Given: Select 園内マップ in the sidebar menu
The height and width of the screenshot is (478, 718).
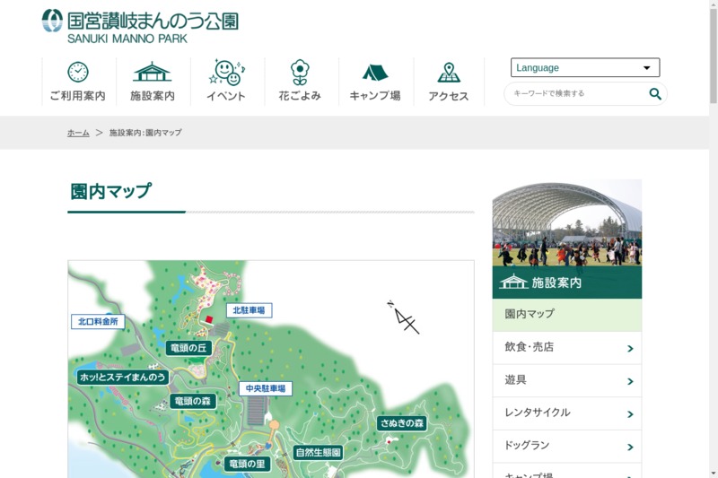Looking at the screenshot, I should point(566,315).
